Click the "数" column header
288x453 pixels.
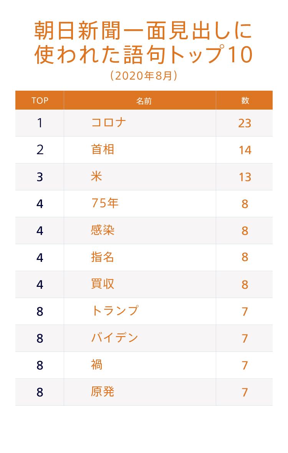coord(245,101)
